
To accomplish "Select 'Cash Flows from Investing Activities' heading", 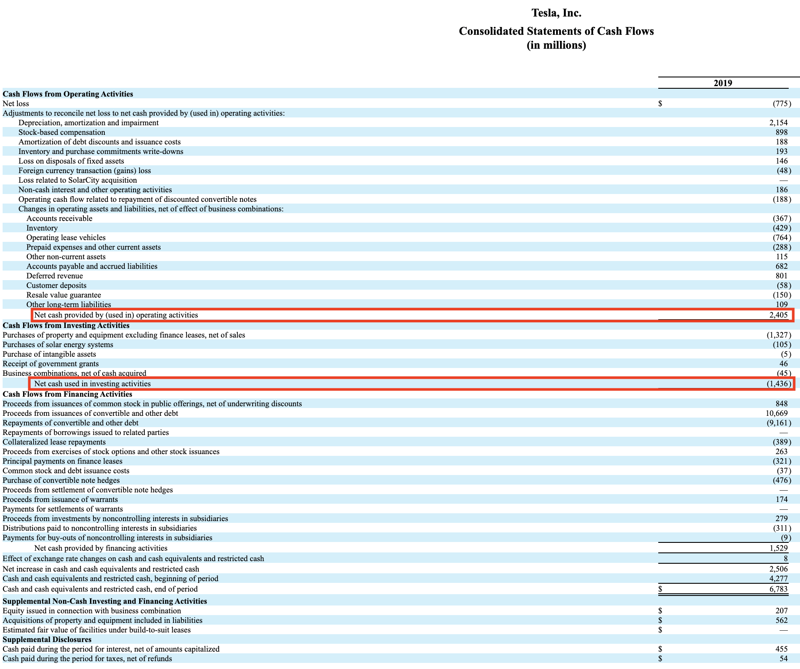I will click(66, 325).
